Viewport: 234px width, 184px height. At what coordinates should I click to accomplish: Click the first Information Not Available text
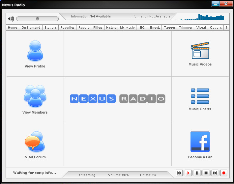(91, 16)
